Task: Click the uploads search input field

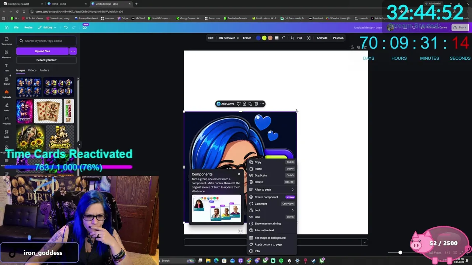Action: click(46, 41)
